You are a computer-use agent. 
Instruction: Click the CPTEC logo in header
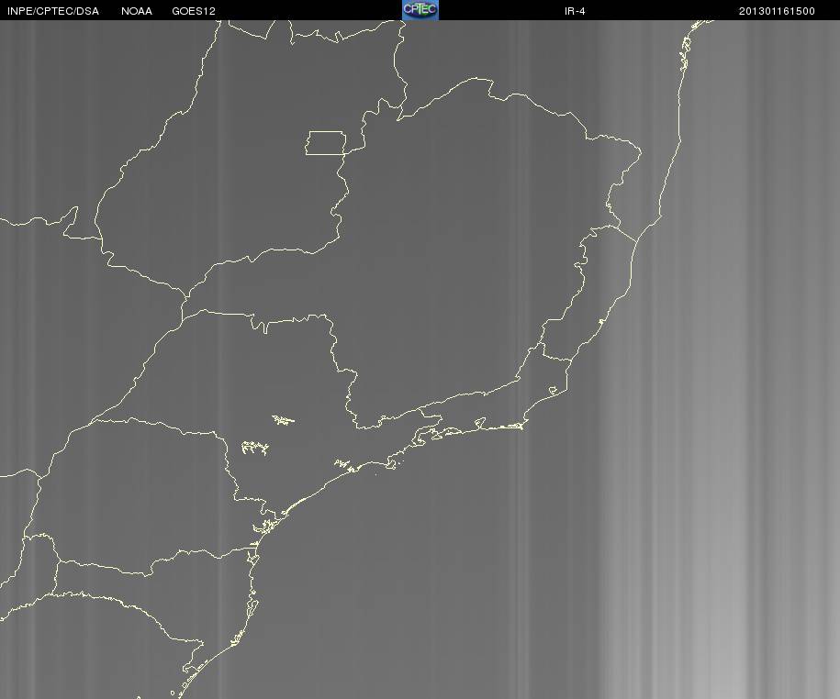pyautogui.click(x=420, y=10)
